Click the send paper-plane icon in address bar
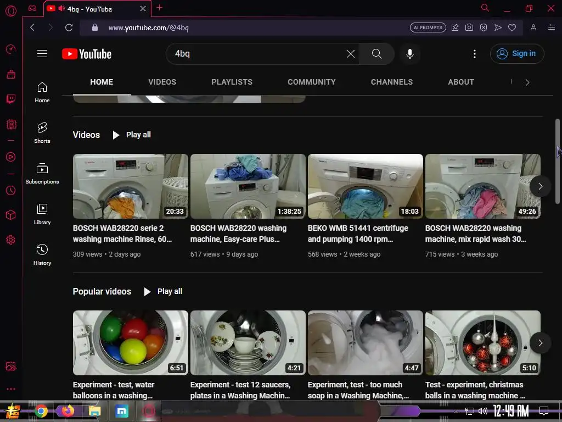 pyautogui.click(x=498, y=27)
